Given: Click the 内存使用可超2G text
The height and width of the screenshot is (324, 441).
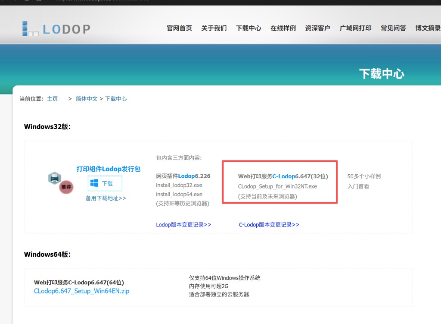Looking at the screenshot, I should [208, 286].
